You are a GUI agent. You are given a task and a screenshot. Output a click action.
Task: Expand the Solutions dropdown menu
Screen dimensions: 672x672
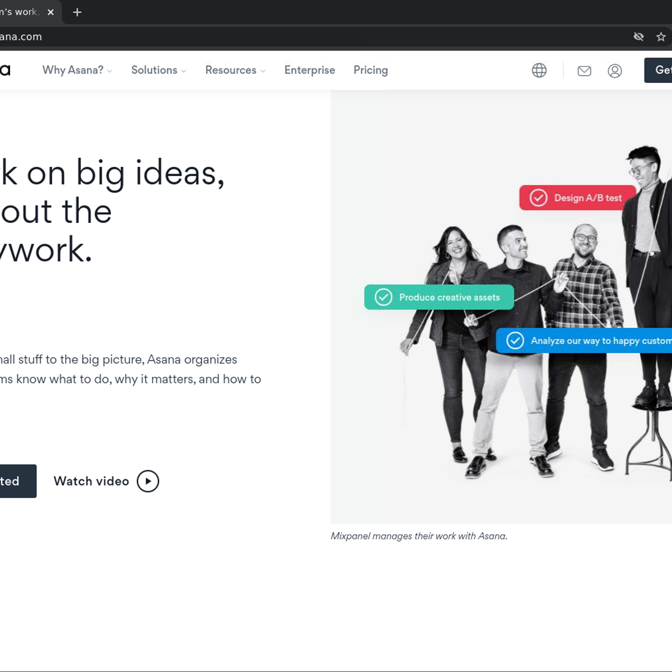click(x=158, y=70)
